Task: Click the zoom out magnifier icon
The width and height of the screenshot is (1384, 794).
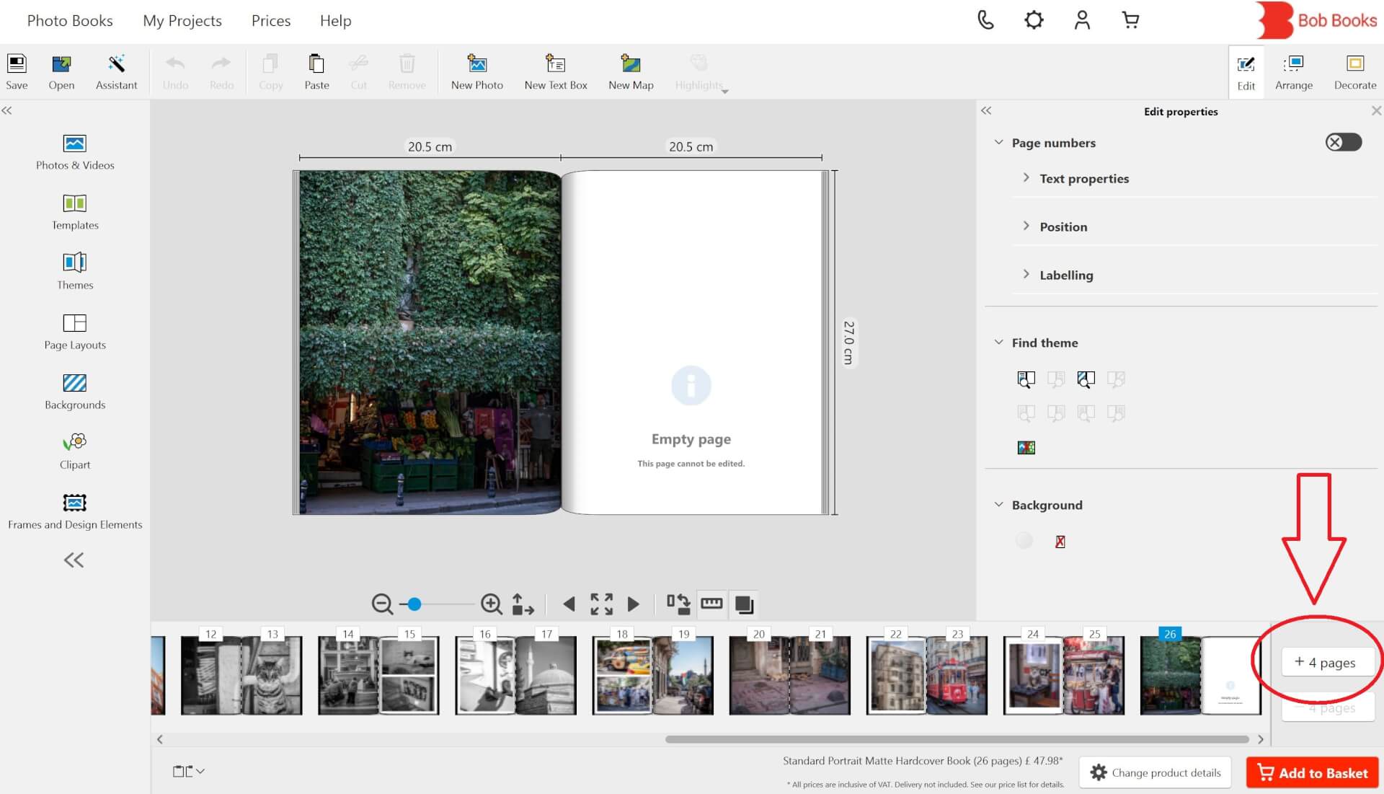Action: [x=382, y=604]
